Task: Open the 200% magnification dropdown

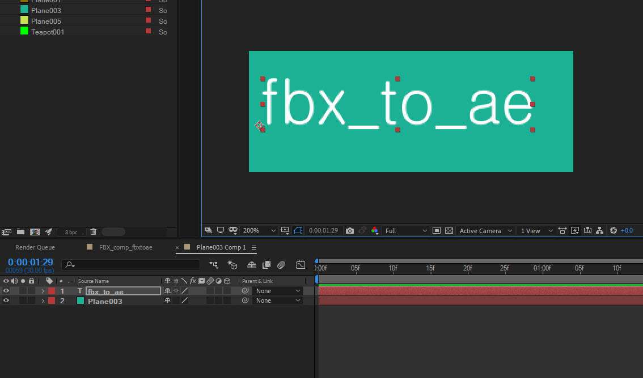Action: coord(259,230)
